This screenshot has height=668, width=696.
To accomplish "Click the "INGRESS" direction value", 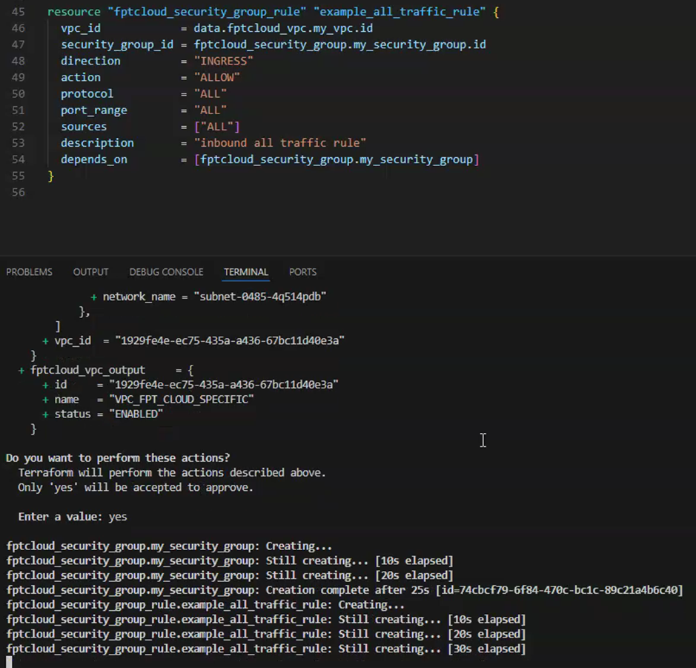I will point(224,61).
